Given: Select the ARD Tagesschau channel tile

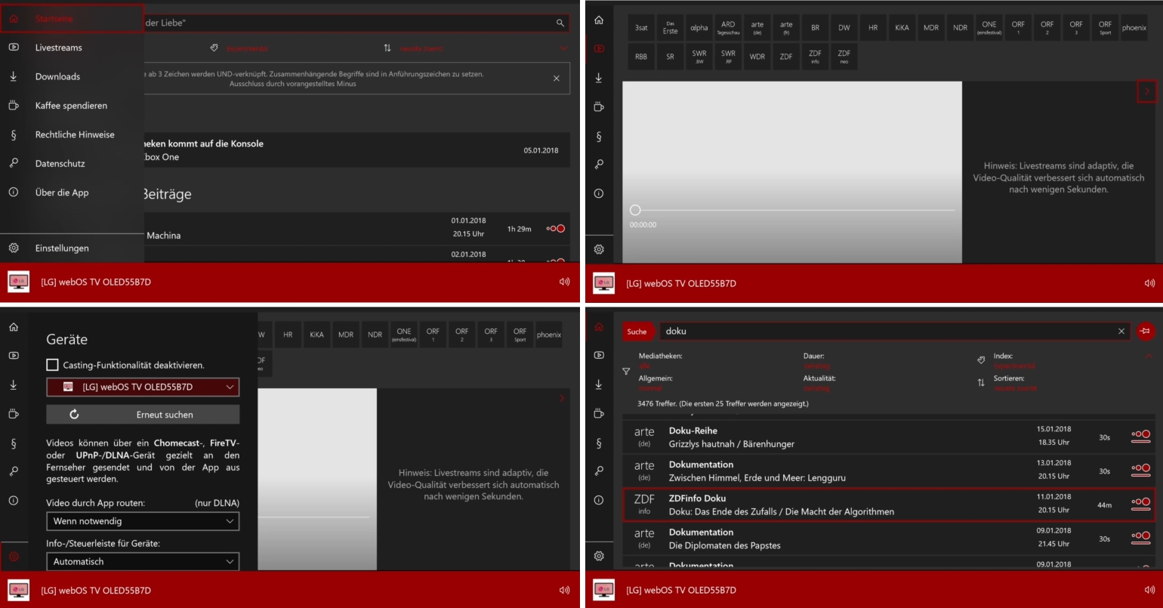Looking at the screenshot, I should point(728,28).
